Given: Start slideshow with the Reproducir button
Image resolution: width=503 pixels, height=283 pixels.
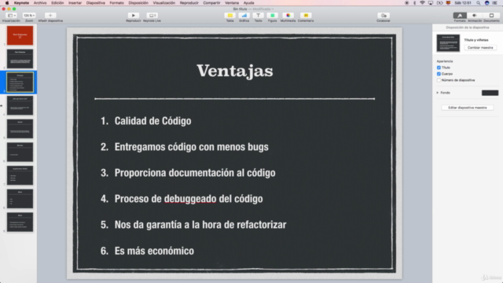Looking at the screenshot, I should point(134,16).
